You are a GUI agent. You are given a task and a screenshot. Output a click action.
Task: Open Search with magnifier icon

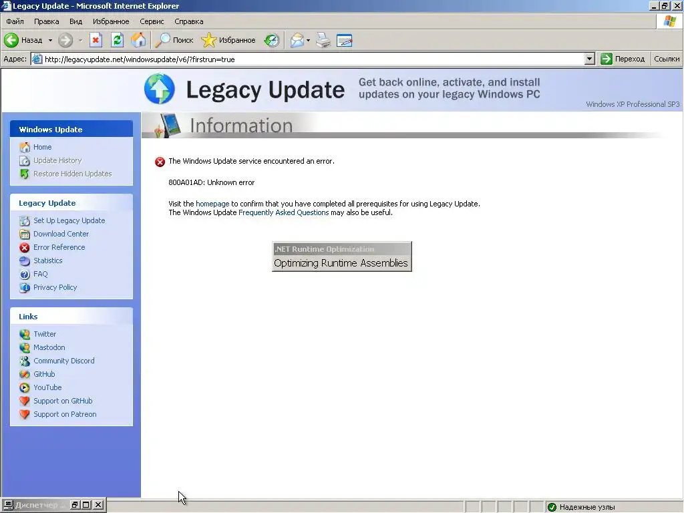pos(163,40)
